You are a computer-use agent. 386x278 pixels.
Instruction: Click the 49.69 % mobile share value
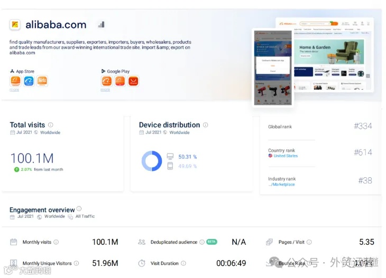point(188,166)
